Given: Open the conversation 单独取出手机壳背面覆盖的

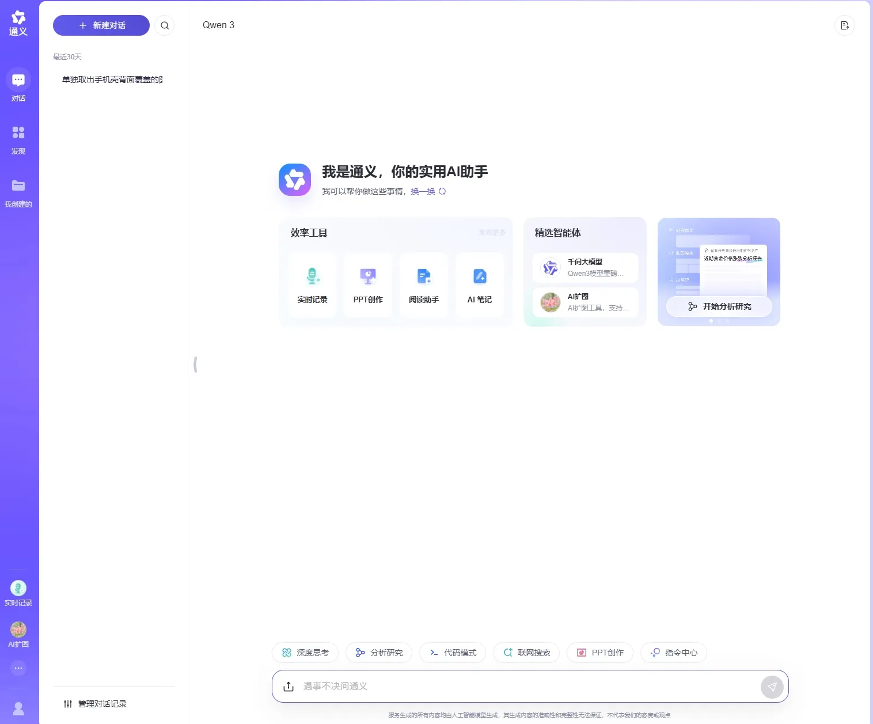Looking at the screenshot, I should [112, 79].
